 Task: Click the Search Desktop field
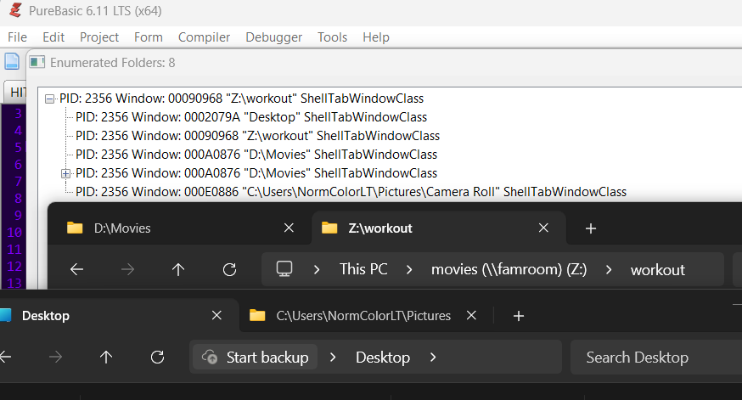click(656, 357)
